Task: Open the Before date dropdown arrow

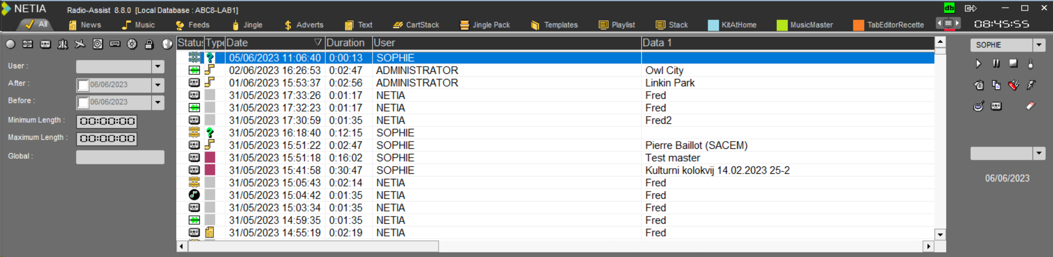Action: point(158,102)
